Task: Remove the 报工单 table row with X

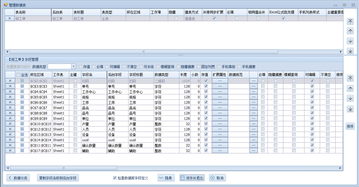Action: tap(10, 18)
